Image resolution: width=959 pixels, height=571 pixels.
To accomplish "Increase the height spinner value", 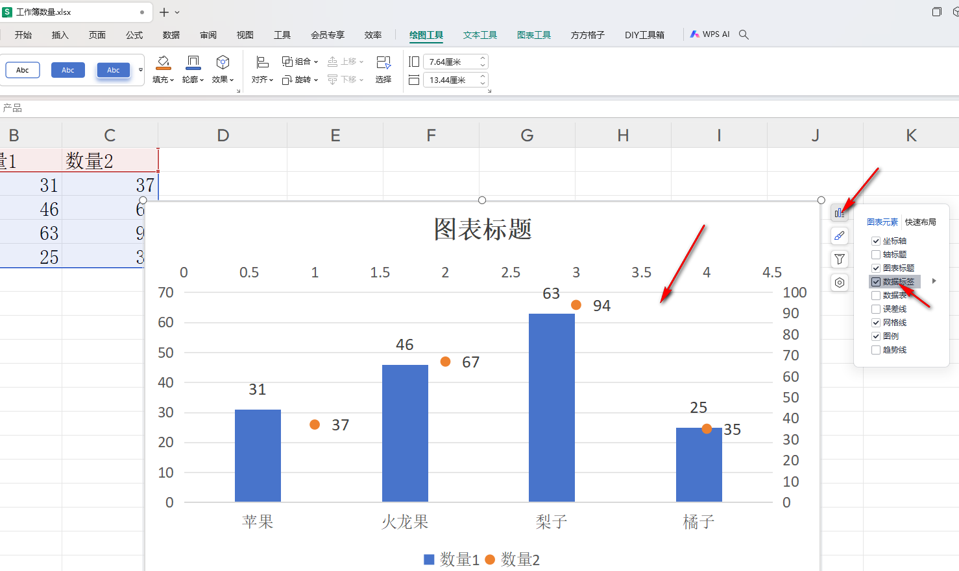I will pos(483,58).
